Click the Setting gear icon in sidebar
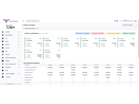The width and height of the screenshot is (139, 104). (3, 45)
